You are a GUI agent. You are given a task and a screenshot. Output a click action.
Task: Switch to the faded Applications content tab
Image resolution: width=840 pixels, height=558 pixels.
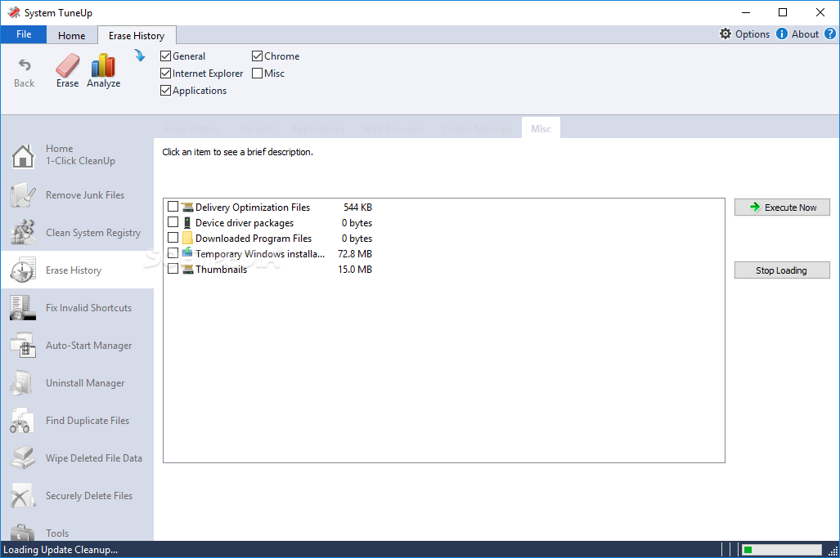pyautogui.click(x=317, y=129)
